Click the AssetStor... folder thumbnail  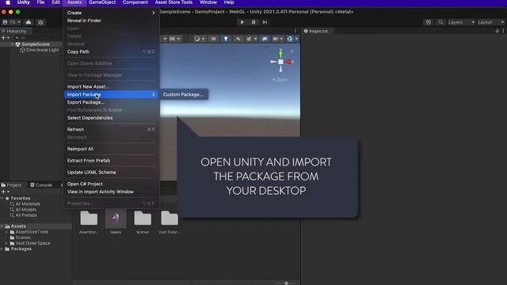[89, 218]
